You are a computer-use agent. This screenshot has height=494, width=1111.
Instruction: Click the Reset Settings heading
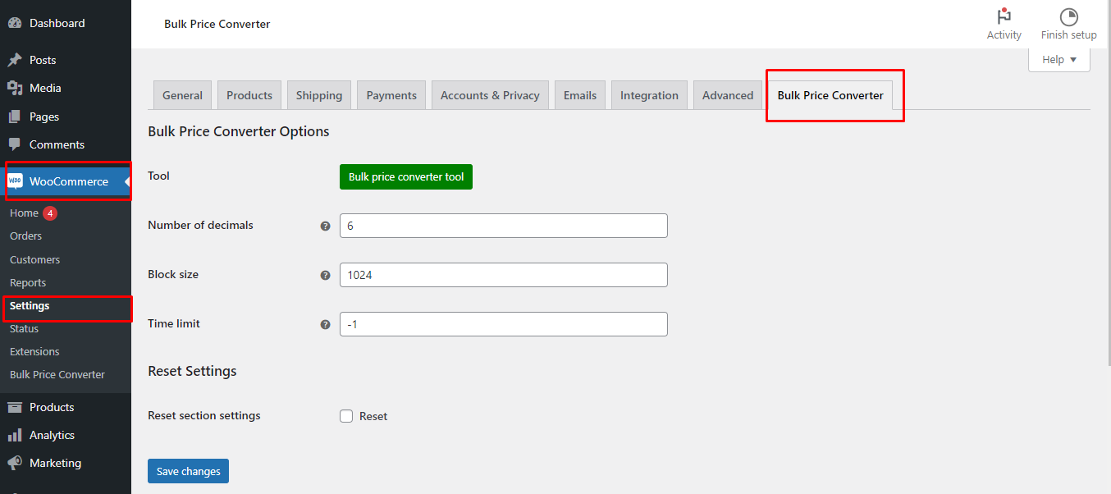click(x=192, y=371)
